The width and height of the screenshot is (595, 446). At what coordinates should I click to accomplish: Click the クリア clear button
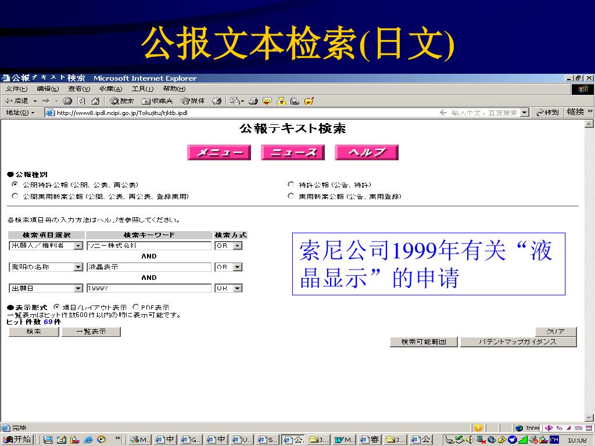[x=556, y=332]
